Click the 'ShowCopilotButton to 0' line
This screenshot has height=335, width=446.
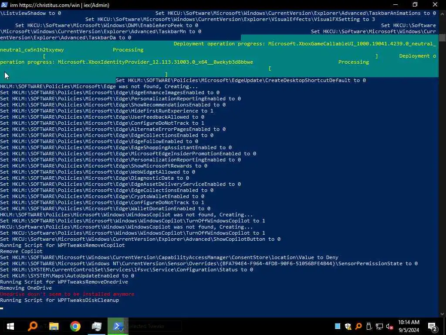click(140, 239)
